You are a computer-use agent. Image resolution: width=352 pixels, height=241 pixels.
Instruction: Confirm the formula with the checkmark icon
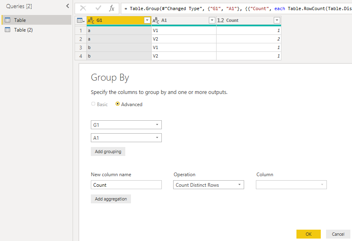pos(98,8)
